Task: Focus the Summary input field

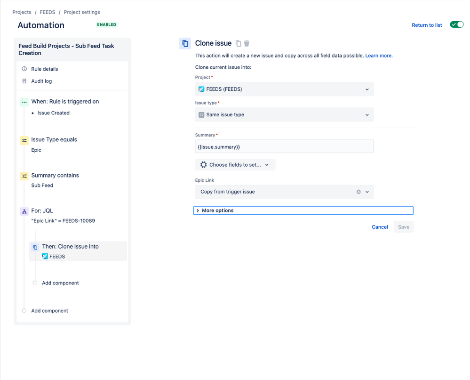Action: pyautogui.click(x=284, y=146)
